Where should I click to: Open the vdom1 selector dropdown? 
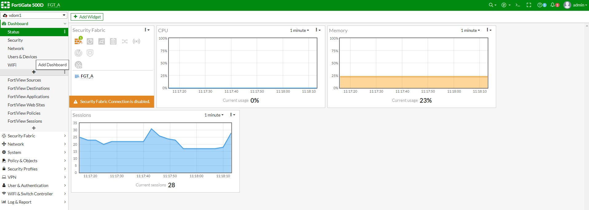pos(34,15)
